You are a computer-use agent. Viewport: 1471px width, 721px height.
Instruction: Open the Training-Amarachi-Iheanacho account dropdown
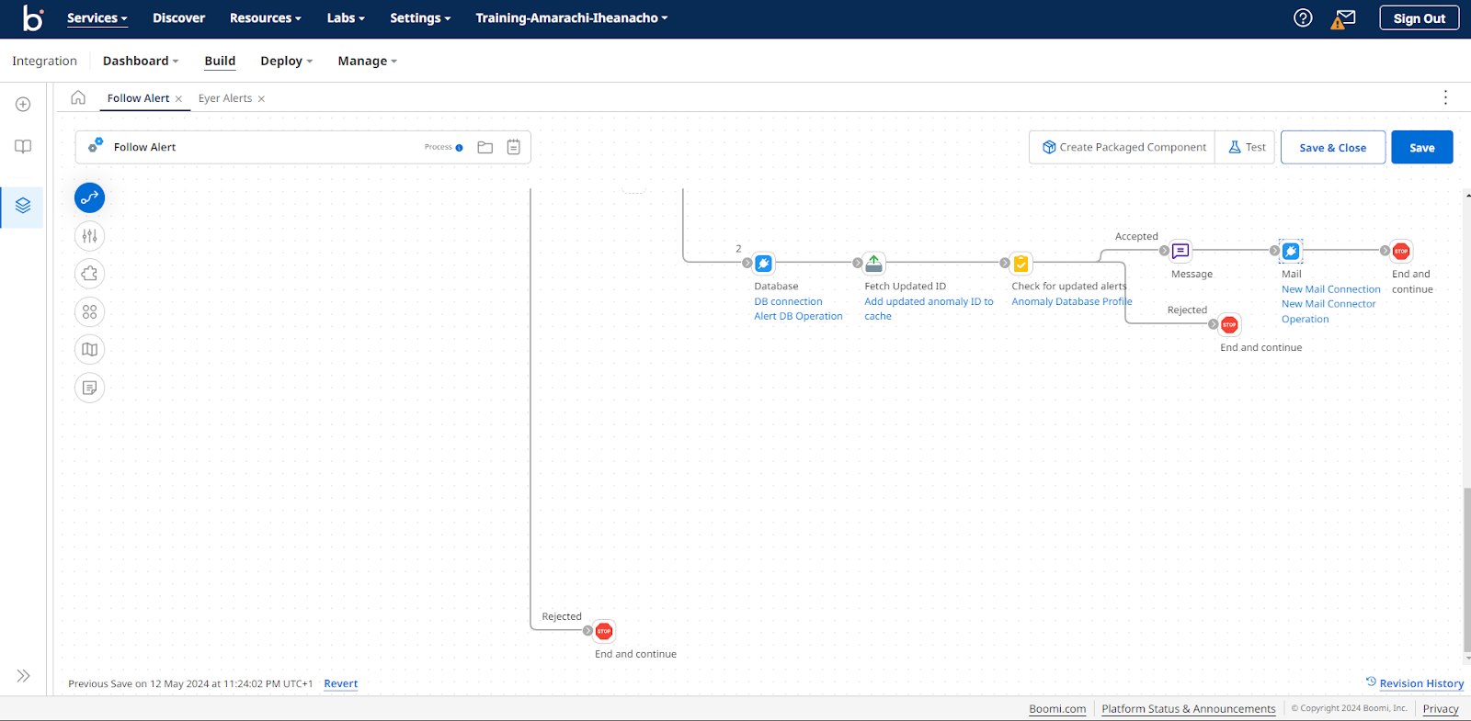point(571,18)
